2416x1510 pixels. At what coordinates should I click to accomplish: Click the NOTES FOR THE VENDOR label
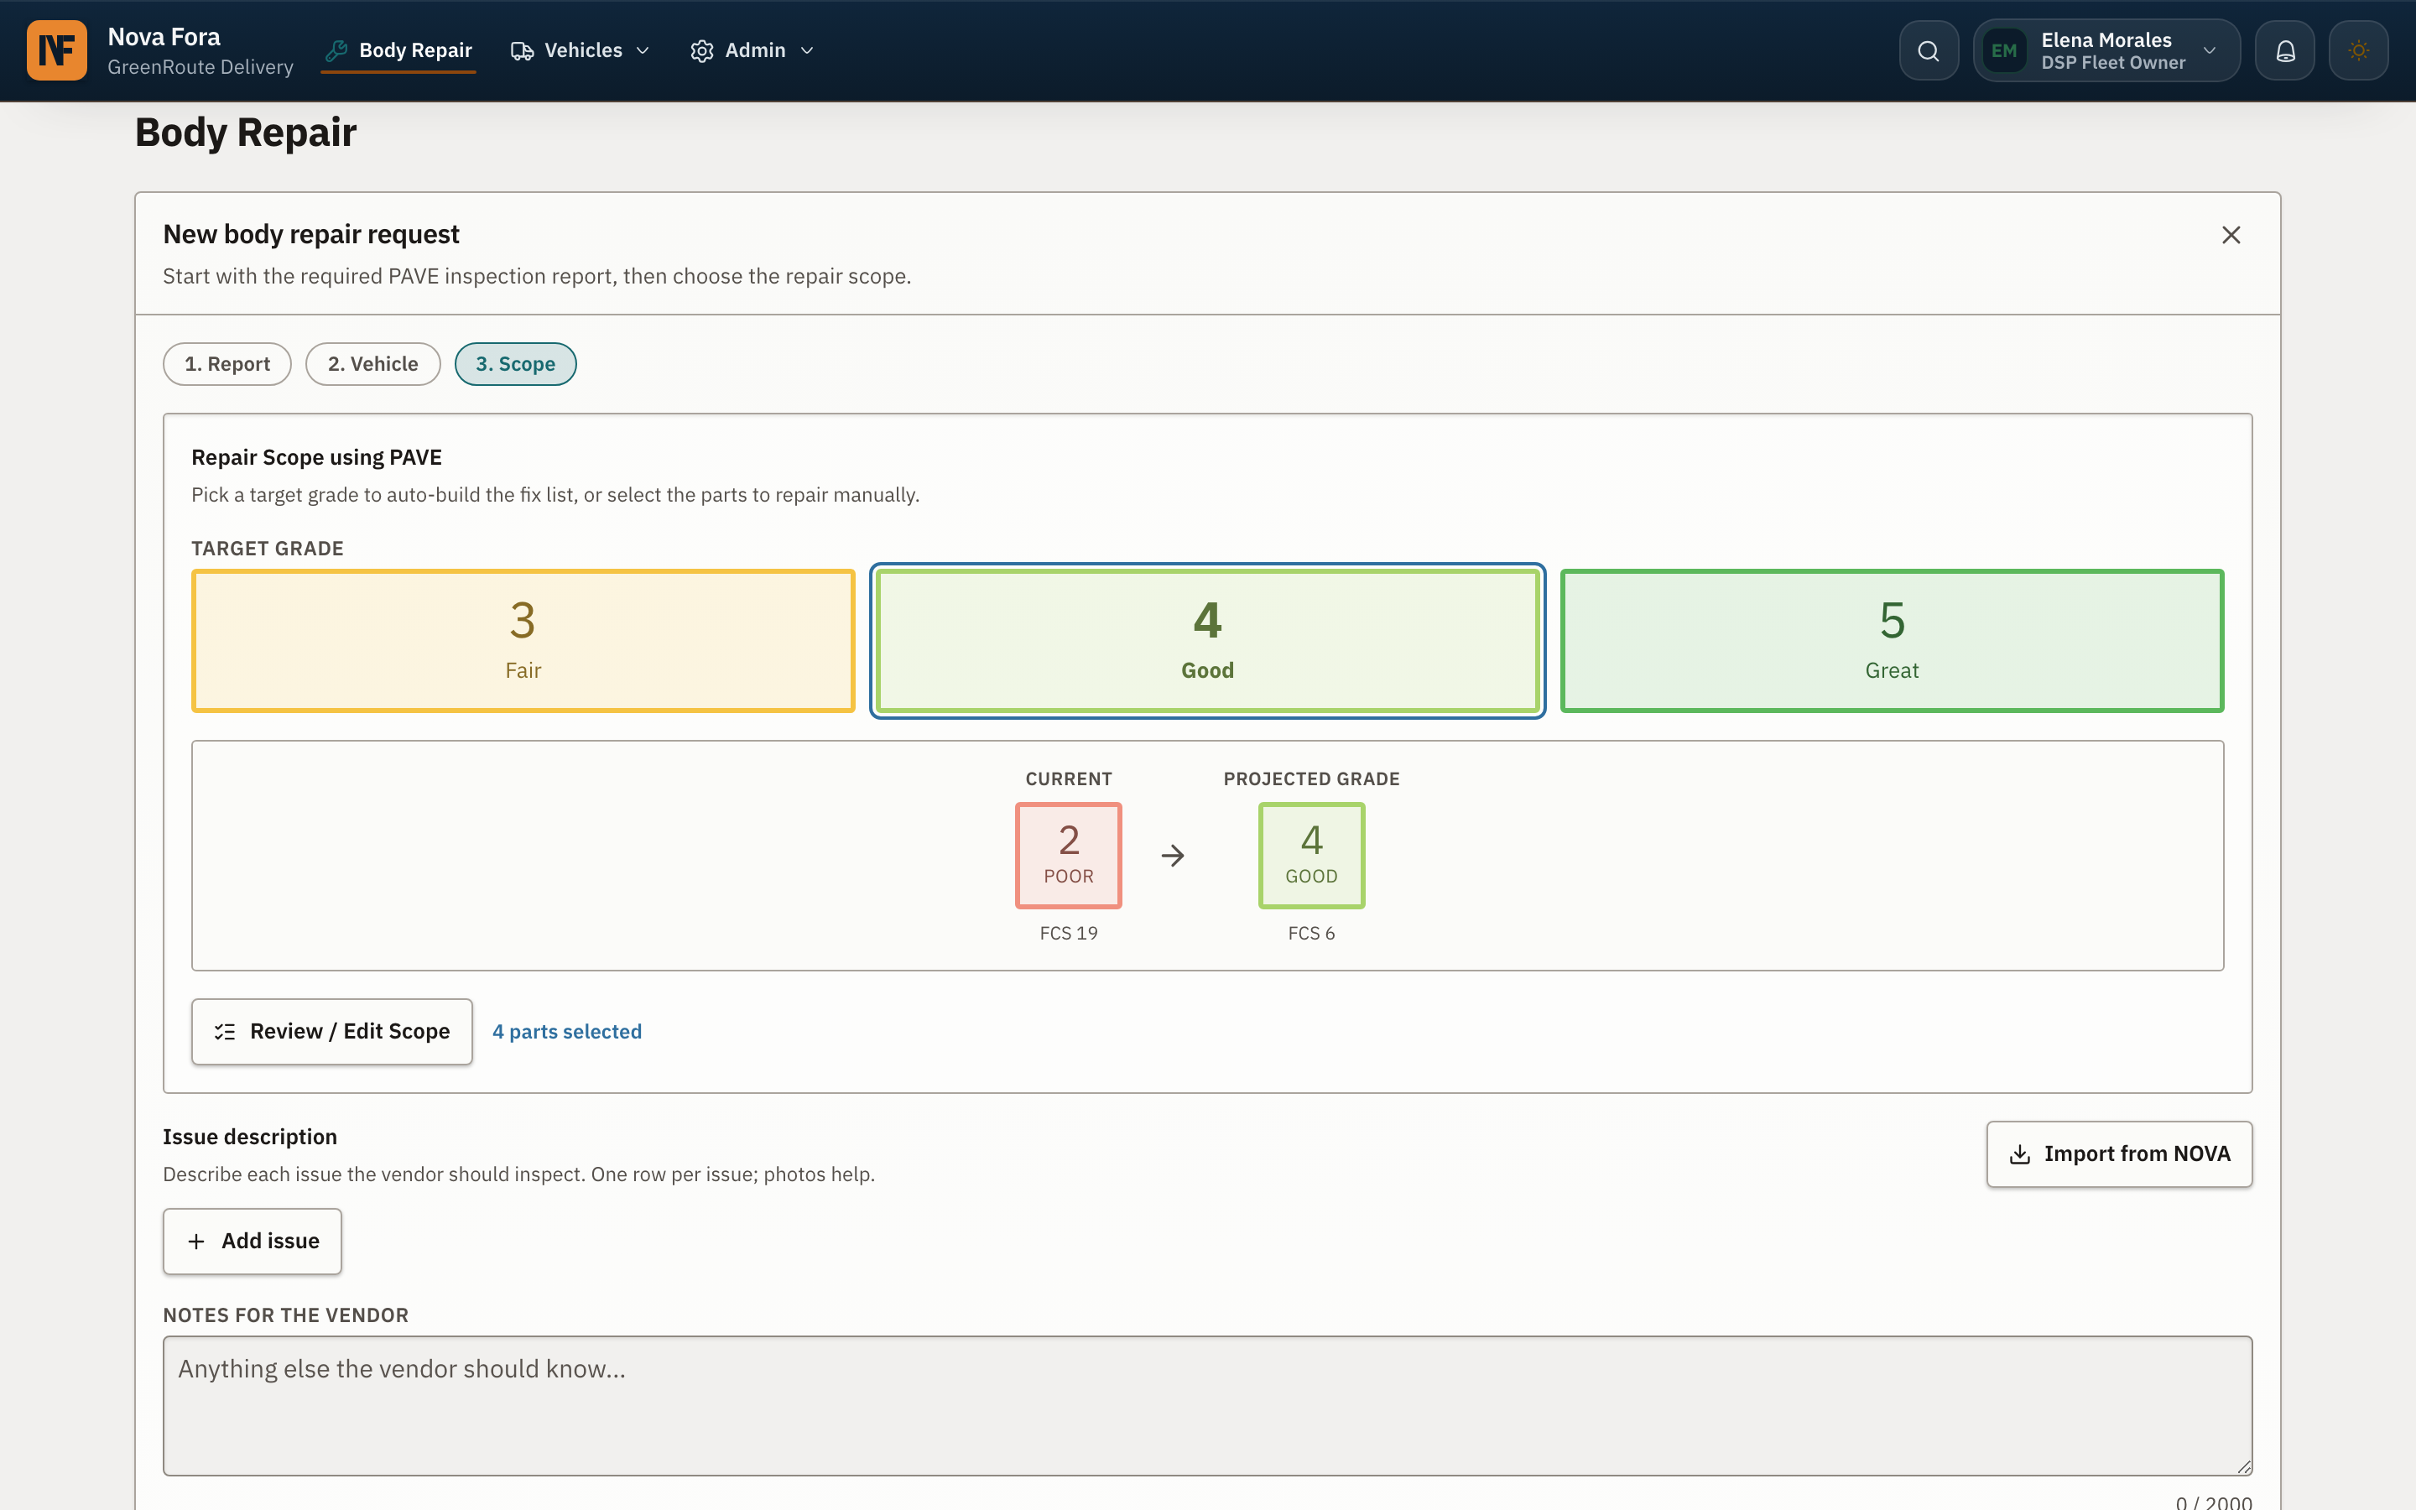[x=285, y=1315]
